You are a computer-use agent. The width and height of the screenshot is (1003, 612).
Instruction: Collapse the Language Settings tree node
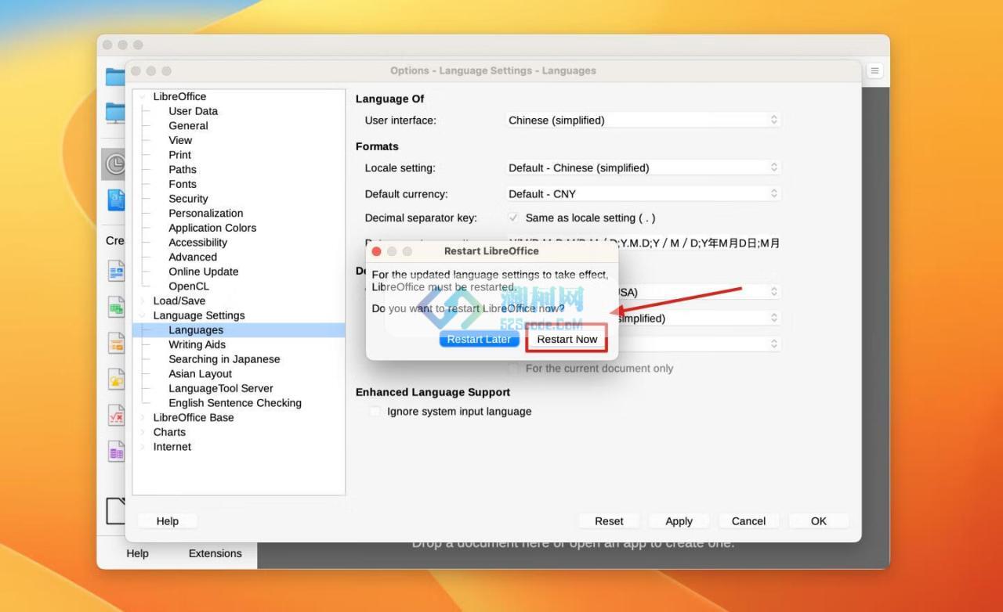(x=143, y=315)
